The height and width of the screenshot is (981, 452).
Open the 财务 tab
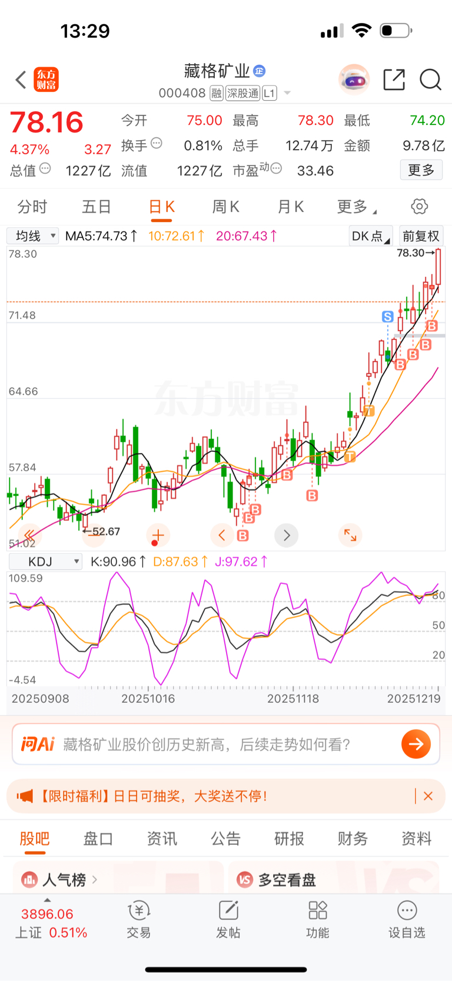tap(353, 838)
